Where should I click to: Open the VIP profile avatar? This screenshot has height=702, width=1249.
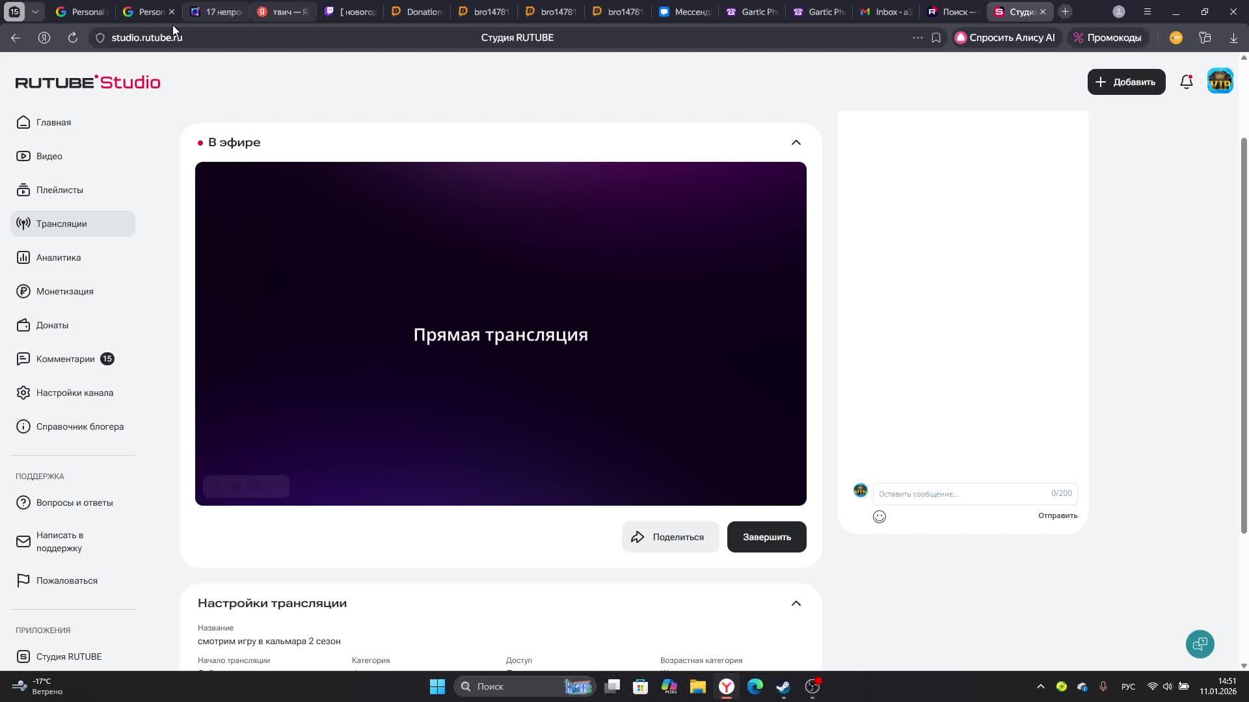[1220, 82]
